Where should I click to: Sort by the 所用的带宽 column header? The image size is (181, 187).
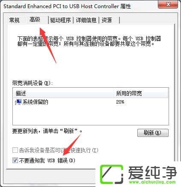[x=141, y=93]
